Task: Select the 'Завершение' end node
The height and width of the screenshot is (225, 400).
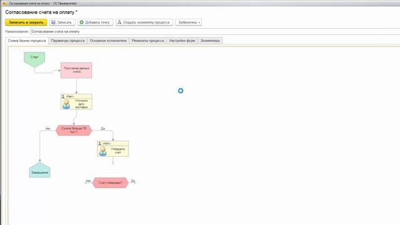Action: click(40, 171)
